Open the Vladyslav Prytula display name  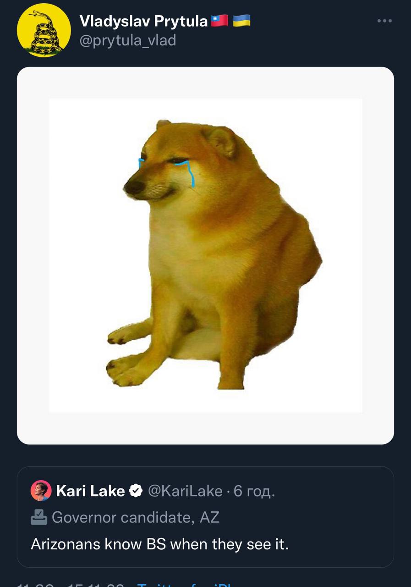click(143, 21)
